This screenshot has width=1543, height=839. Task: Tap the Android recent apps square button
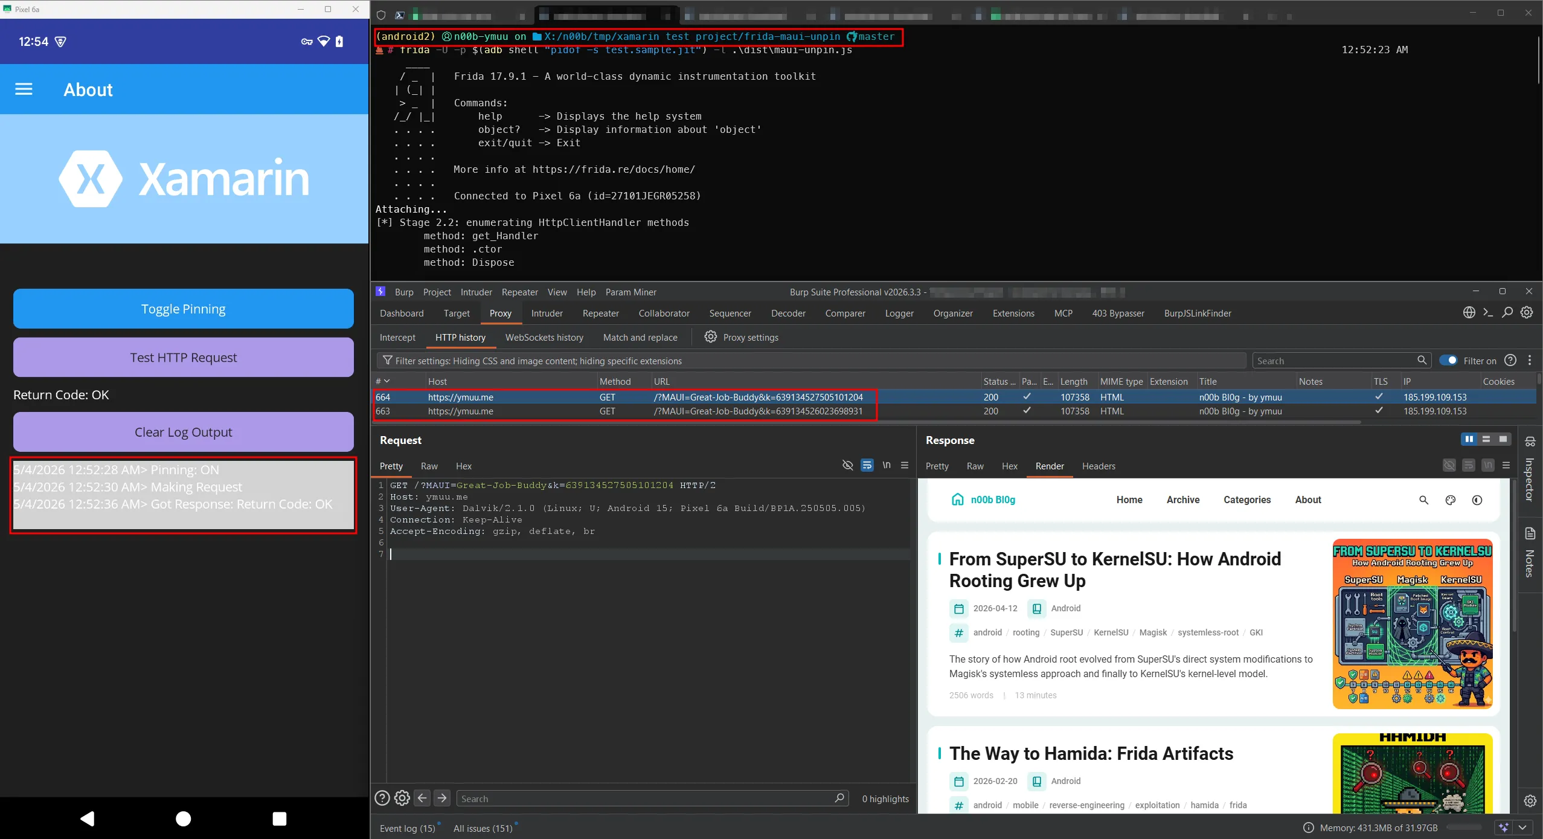280,818
